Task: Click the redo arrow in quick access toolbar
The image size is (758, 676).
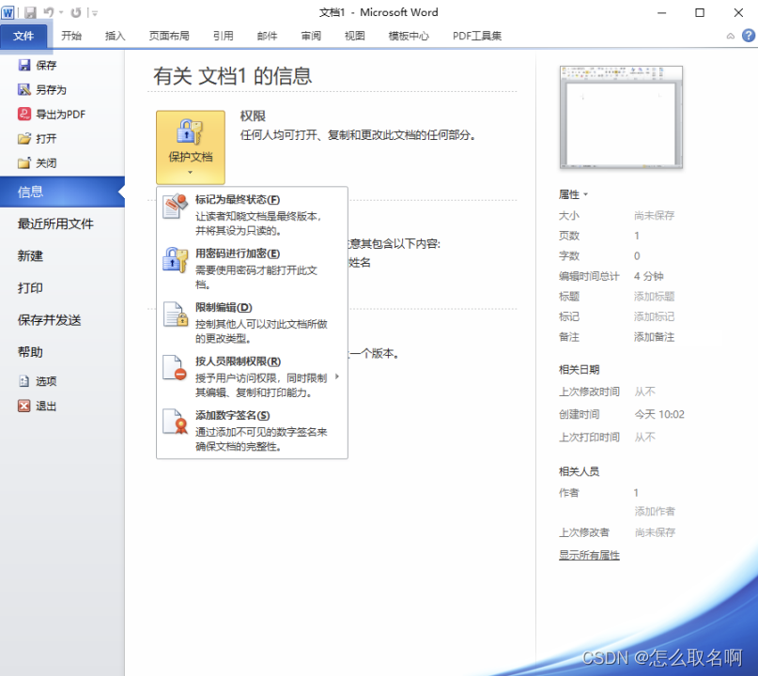Action: pyautogui.click(x=76, y=12)
